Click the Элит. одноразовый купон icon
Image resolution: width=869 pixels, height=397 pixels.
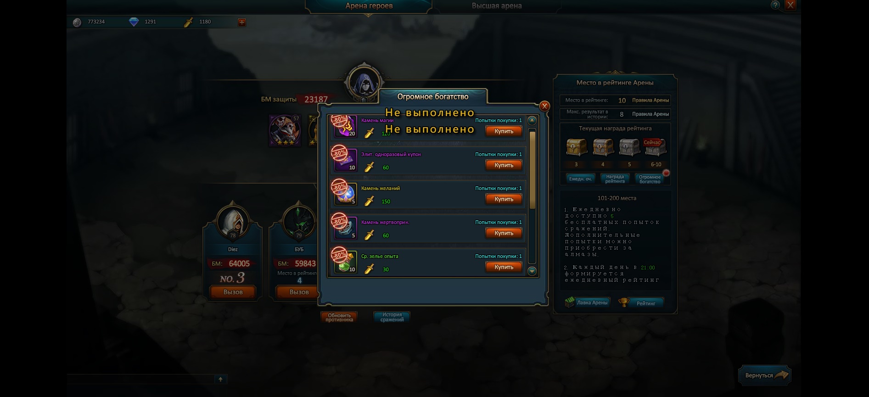click(x=346, y=160)
